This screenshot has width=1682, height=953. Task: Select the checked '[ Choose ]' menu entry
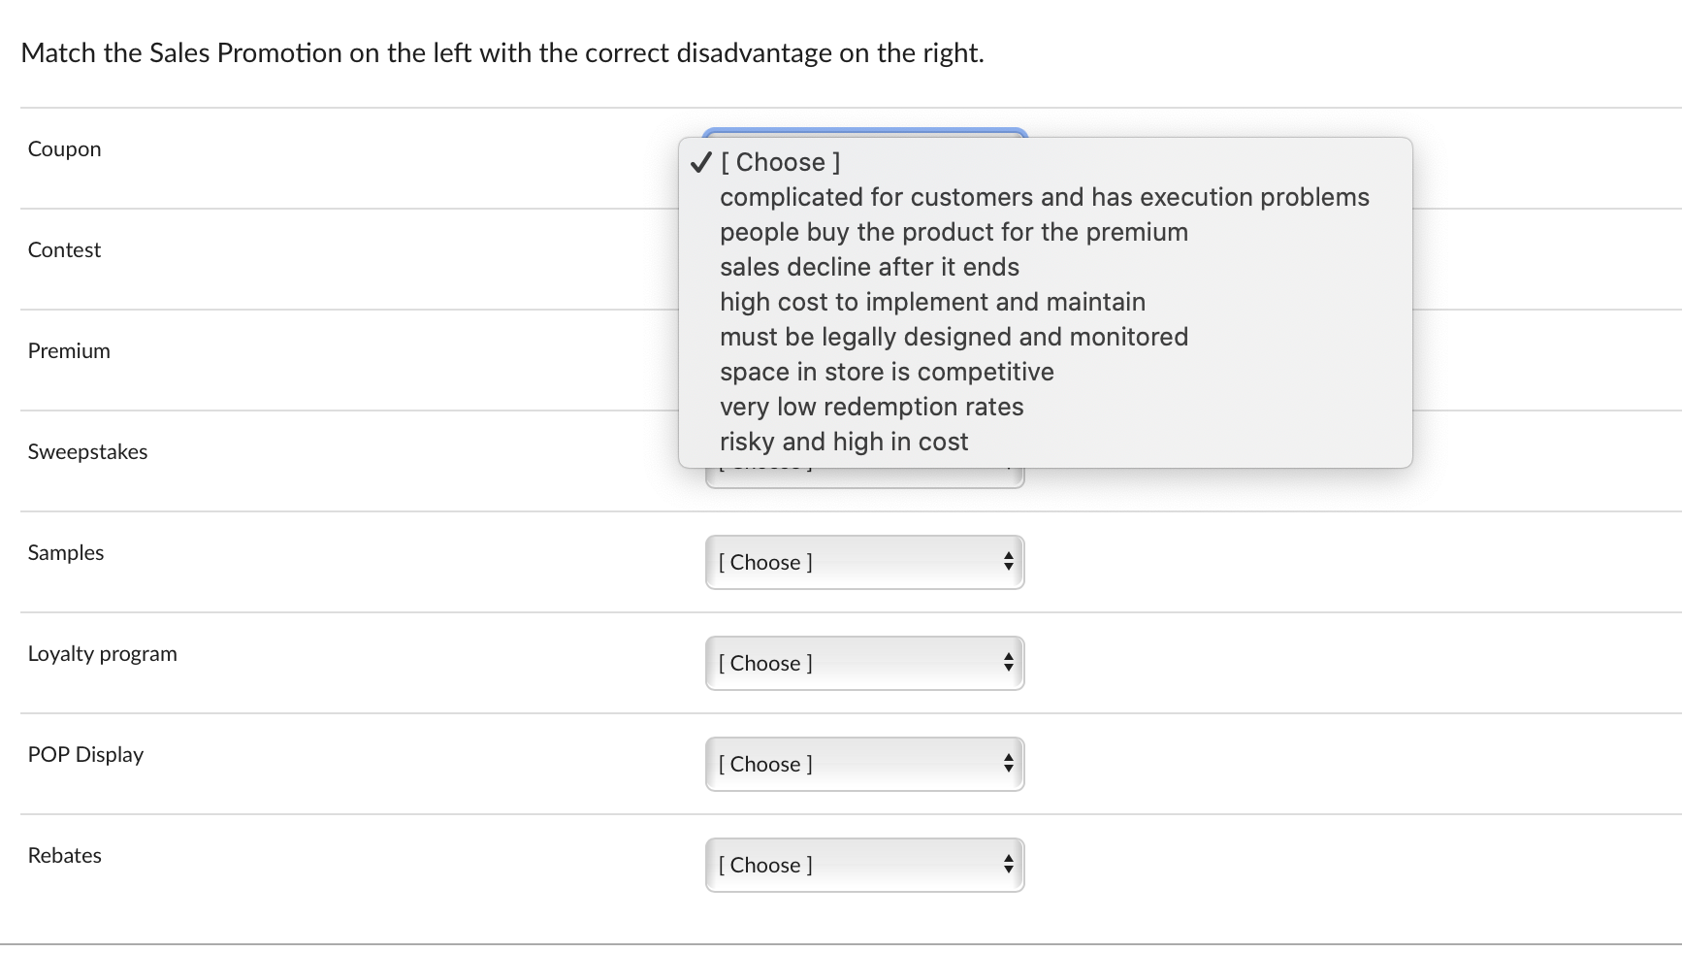coord(779,162)
